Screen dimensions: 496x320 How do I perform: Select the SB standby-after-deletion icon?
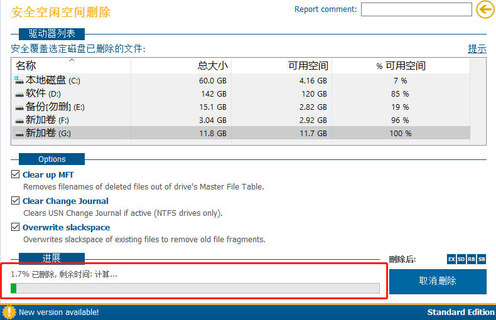482,259
